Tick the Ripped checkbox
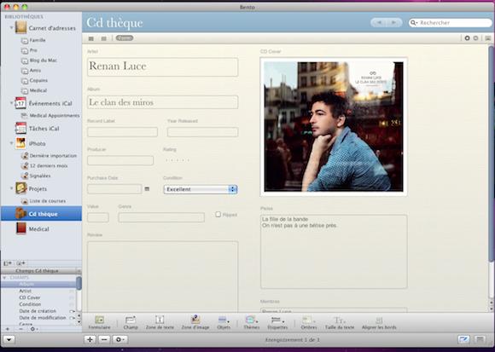495x352 pixels. point(218,214)
